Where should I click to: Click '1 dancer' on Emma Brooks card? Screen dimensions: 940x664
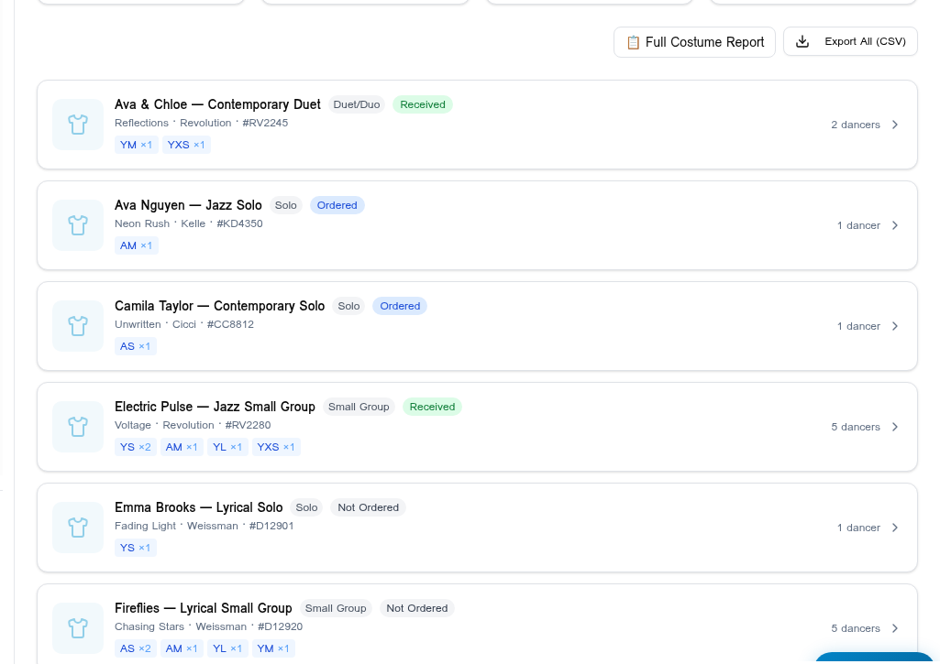858,528
